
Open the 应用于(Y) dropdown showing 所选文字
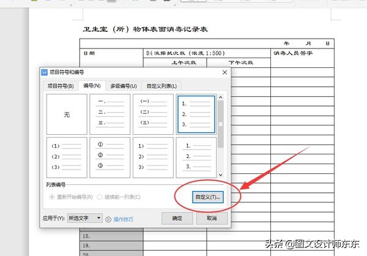[85, 218]
